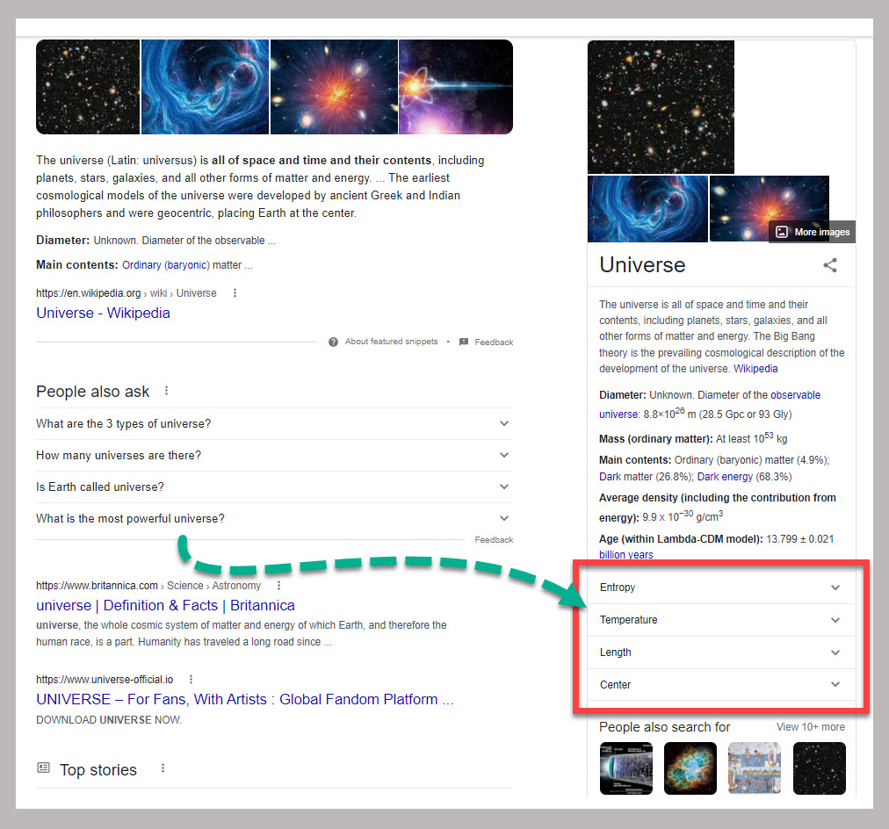889x829 pixels.
Task: Click illustrated painting thumbnail in People also search for
Action: coord(755,768)
